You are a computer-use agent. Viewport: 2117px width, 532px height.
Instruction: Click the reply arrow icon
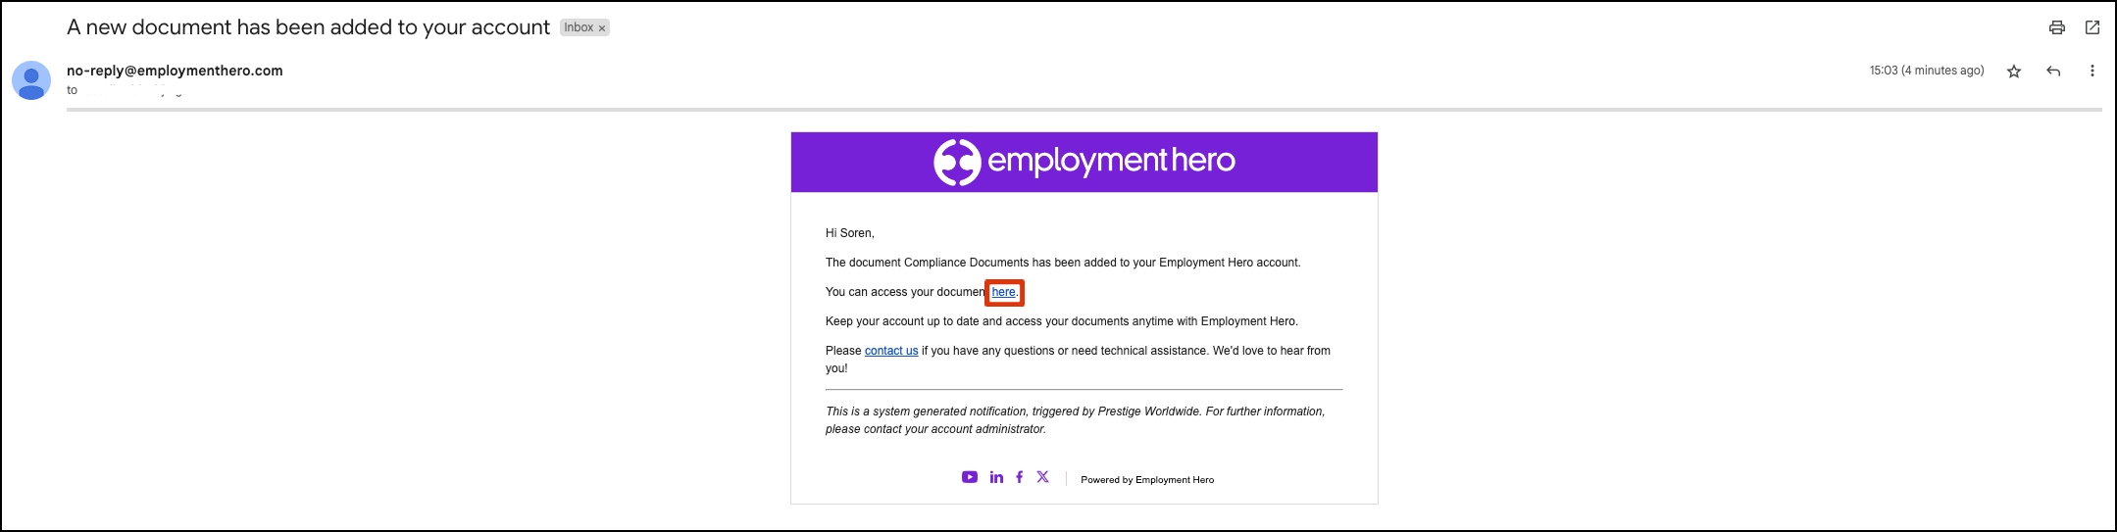tap(2053, 72)
